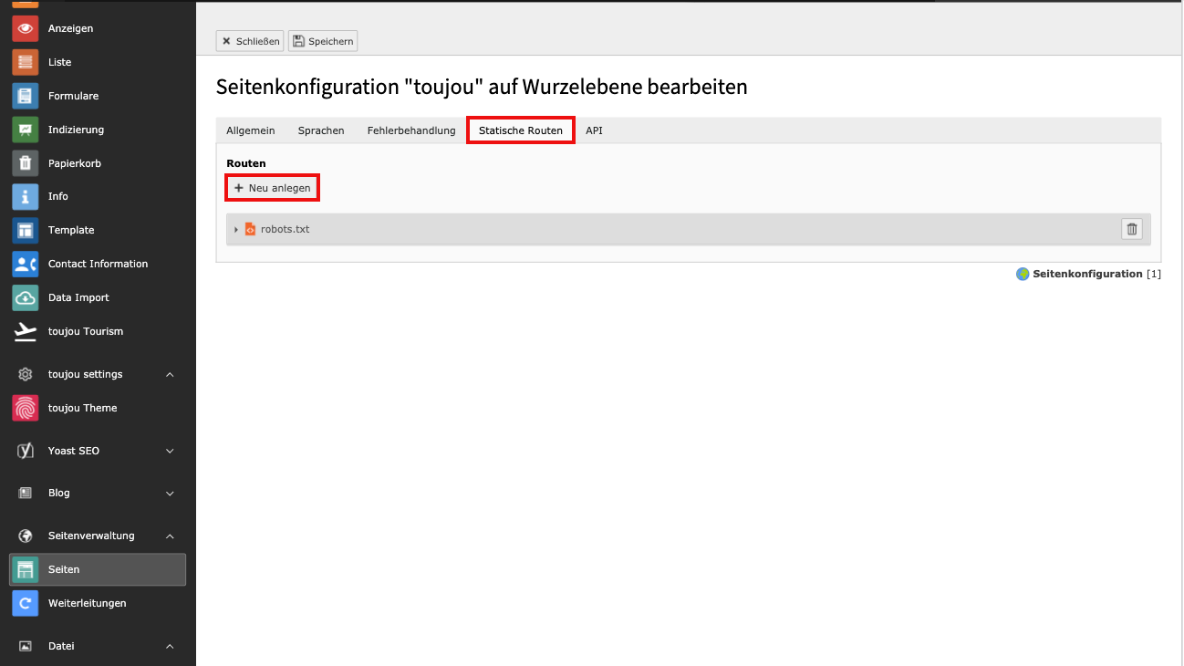Click Neu anlegen to add route

[x=272, y=188]
